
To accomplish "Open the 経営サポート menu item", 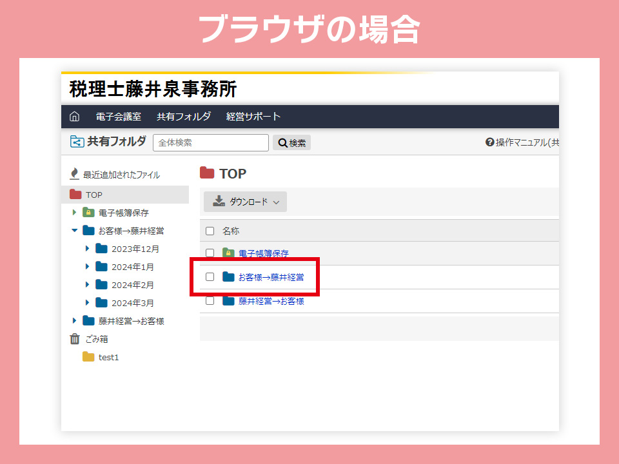I will click(x=253, y=117).
